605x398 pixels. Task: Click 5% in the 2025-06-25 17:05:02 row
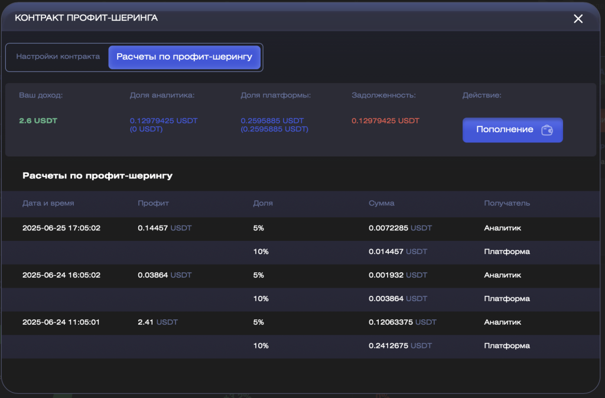click(x=259, y=228)
